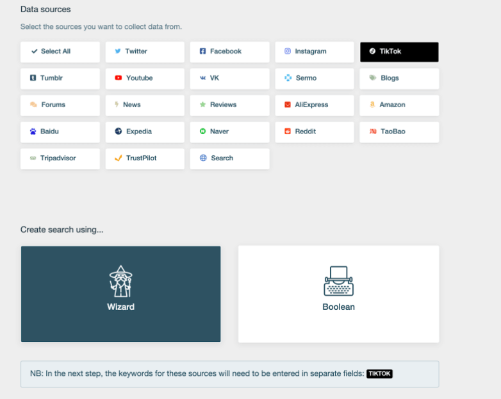Click the Twitter bird icon
The width and height of the screenshot is (501, 399).
tap(118, 51)
